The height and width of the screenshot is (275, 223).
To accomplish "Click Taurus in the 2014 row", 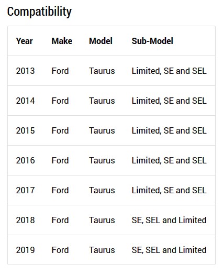I will point(102,101).
